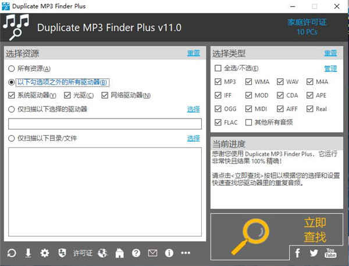
Task: Click the shield icon in bottom toolbar
Action: click(x=62, y=253)
